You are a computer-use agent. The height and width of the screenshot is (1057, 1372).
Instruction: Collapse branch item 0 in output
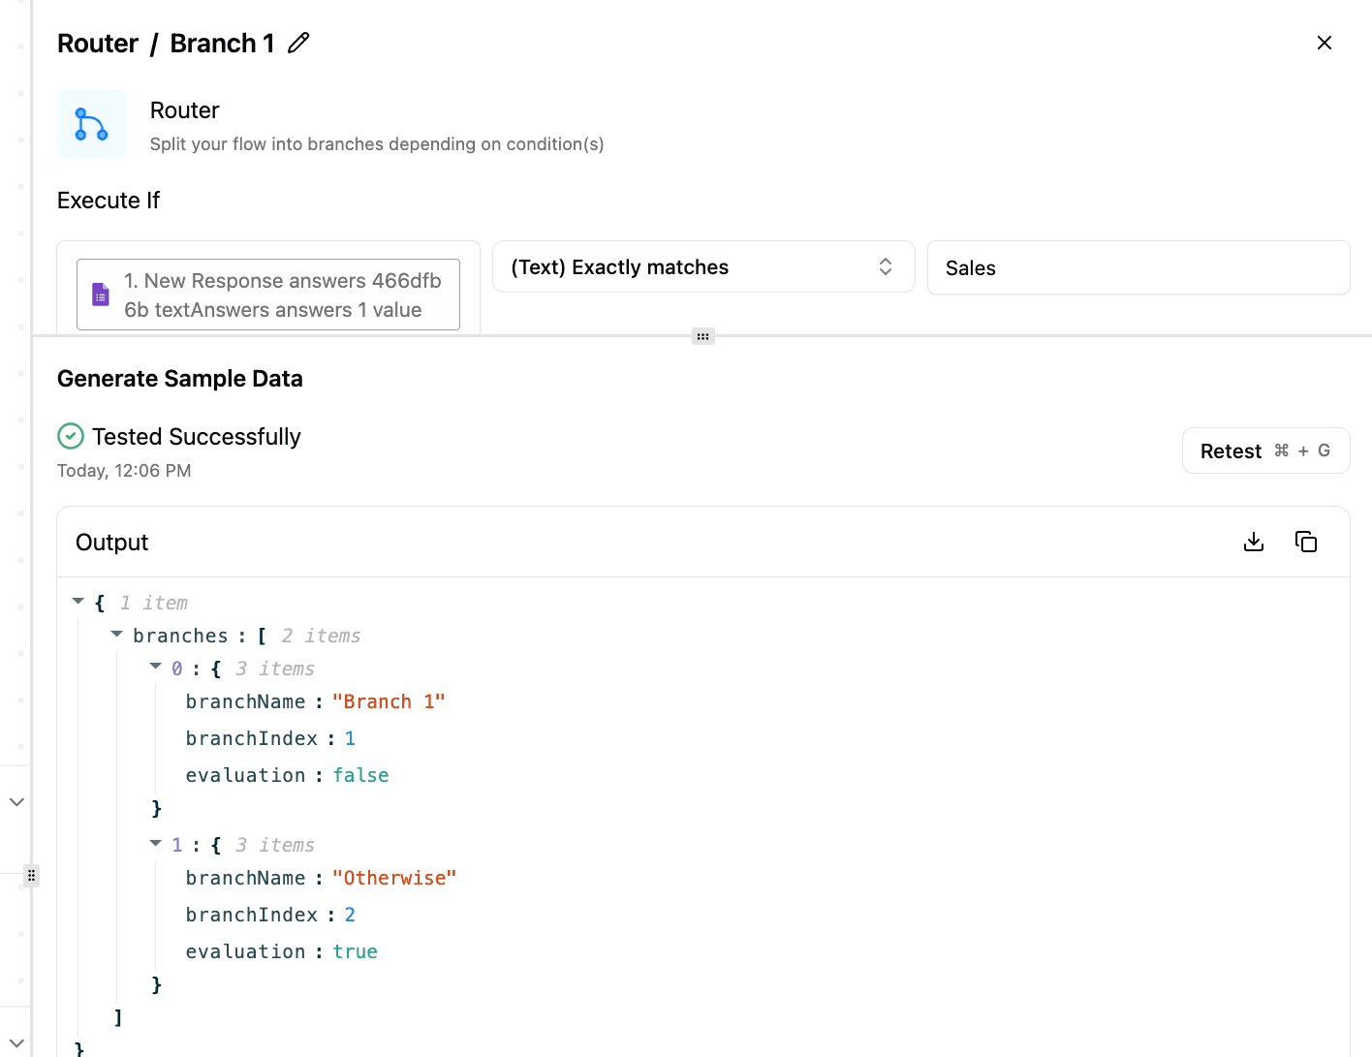pos(156,667)
